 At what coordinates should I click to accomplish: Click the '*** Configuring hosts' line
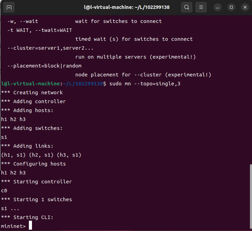pos(33,164)
